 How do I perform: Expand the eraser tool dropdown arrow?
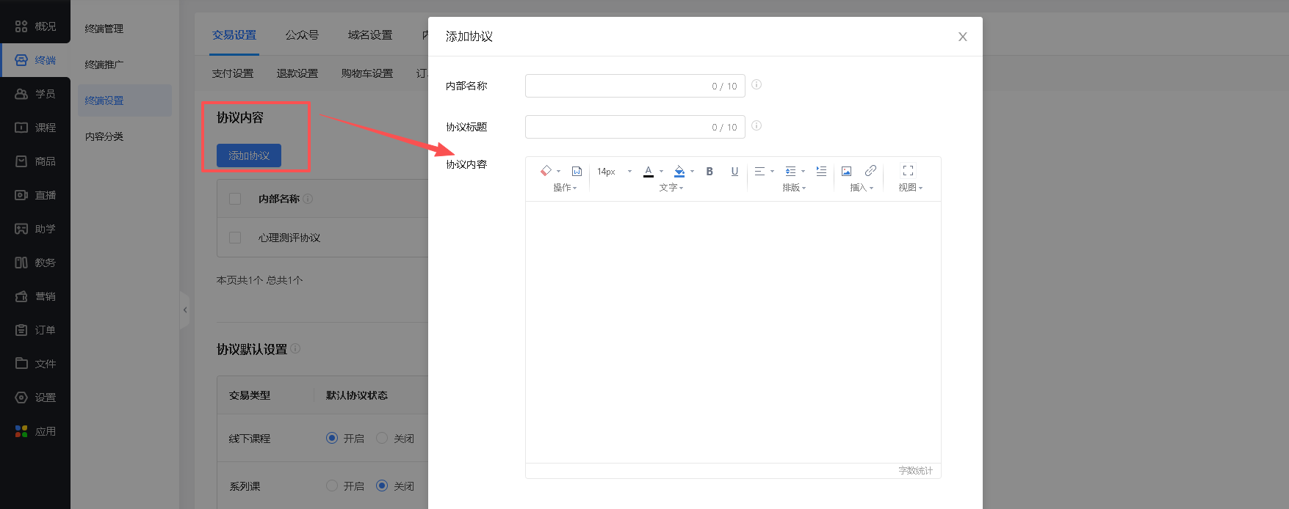558,172
